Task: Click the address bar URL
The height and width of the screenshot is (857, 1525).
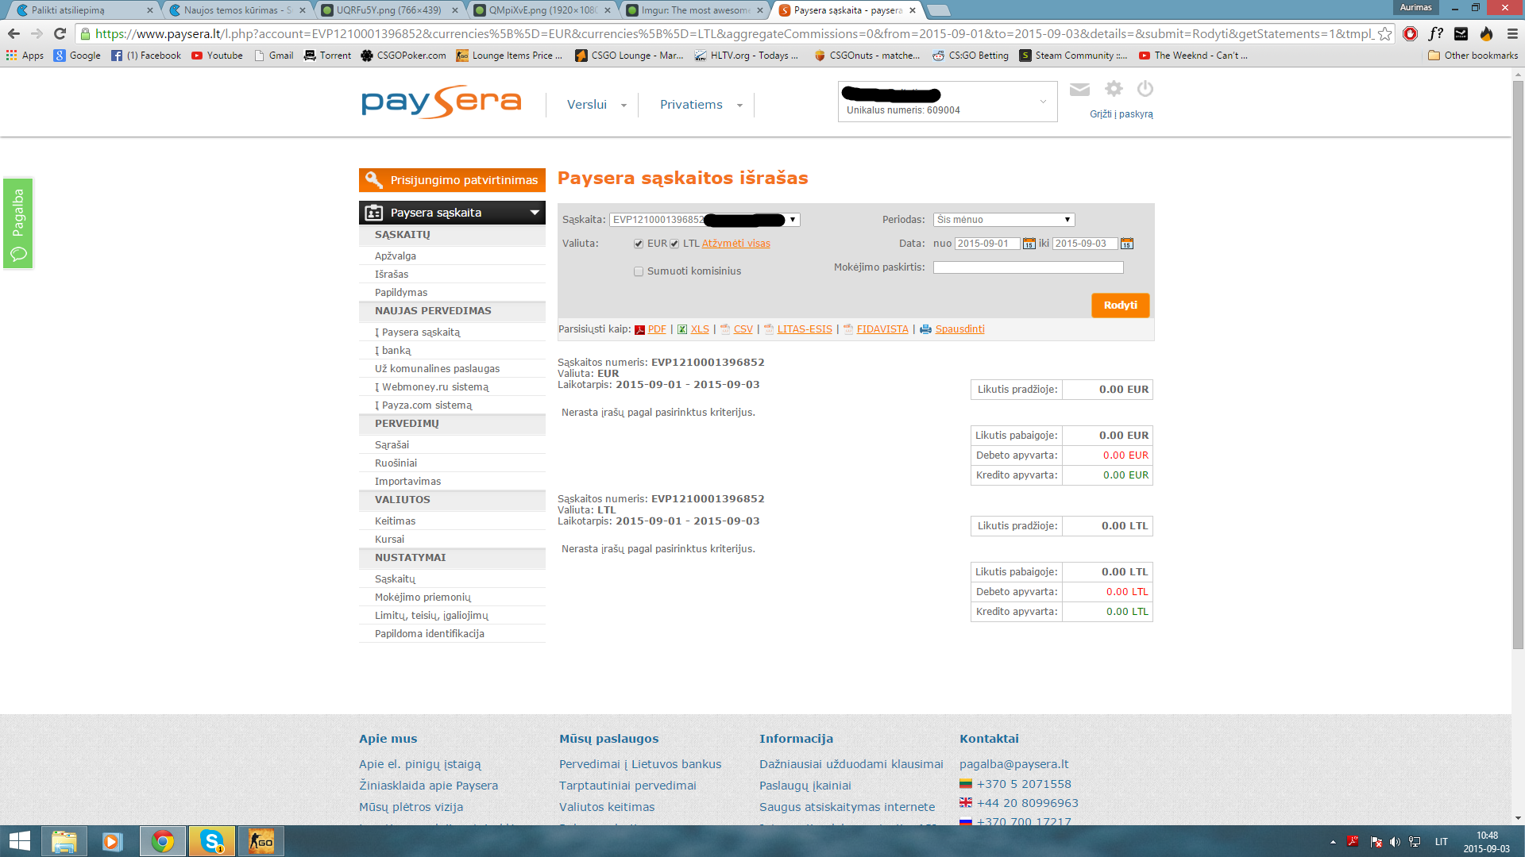Action: point(734,33)
